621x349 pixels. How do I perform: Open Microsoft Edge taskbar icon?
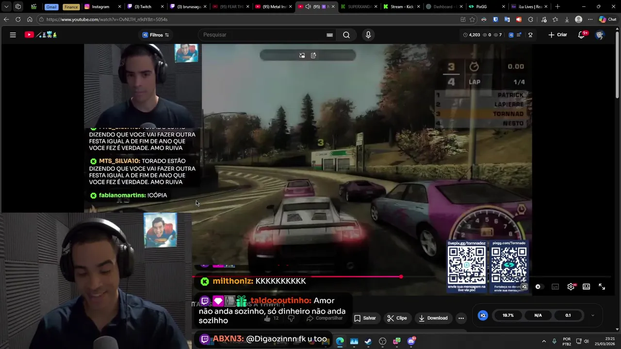click(340, 341)
